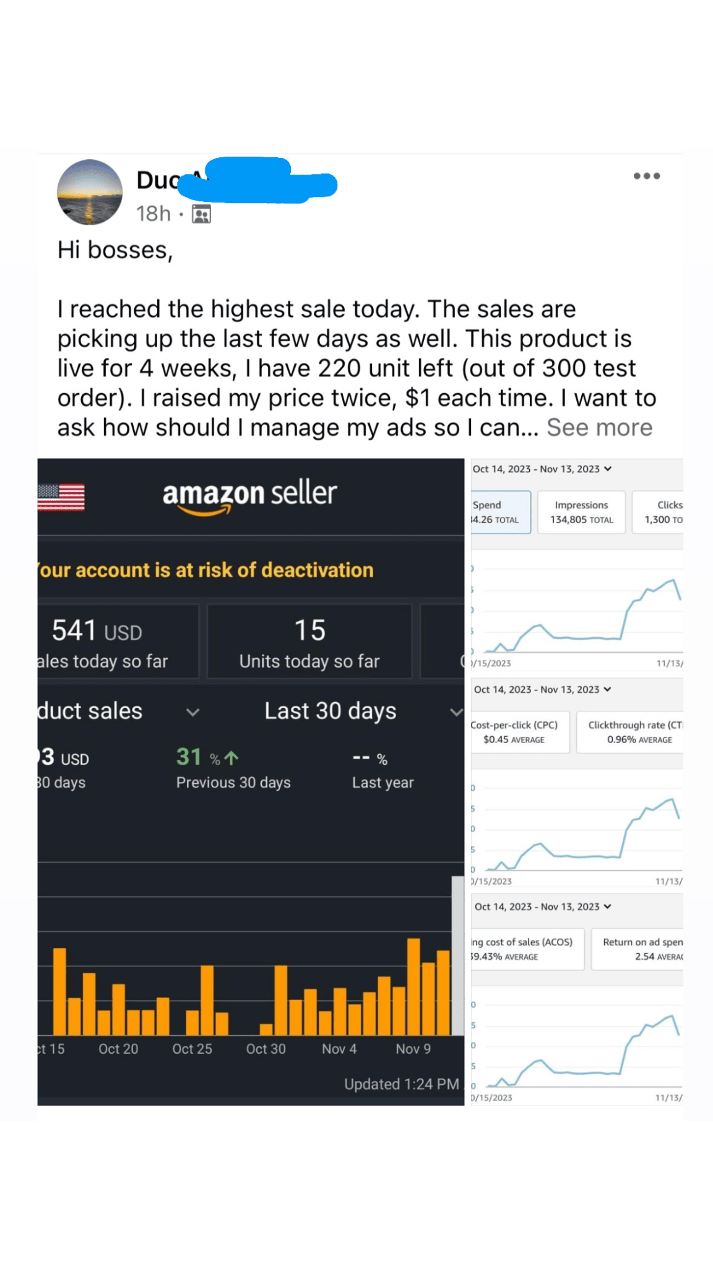This screenshot has width=713, height=1268.
Task: Open the top Oct 14 - Nov 13 date dropdown
Action: (x=608, y=469)
